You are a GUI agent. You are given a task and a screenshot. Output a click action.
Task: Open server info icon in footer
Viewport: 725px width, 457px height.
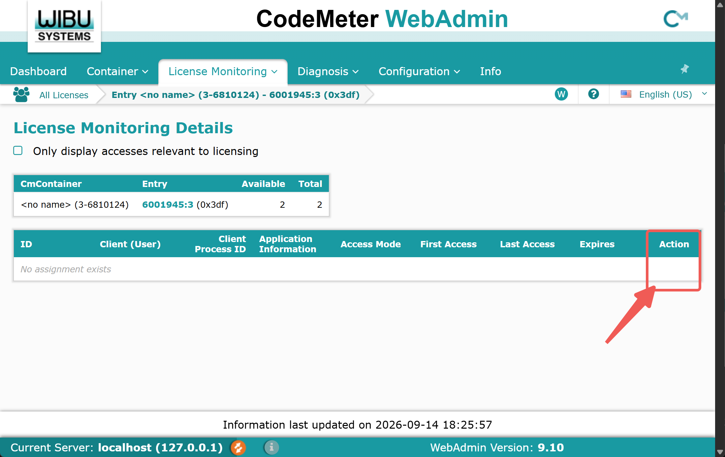[271, 447]
